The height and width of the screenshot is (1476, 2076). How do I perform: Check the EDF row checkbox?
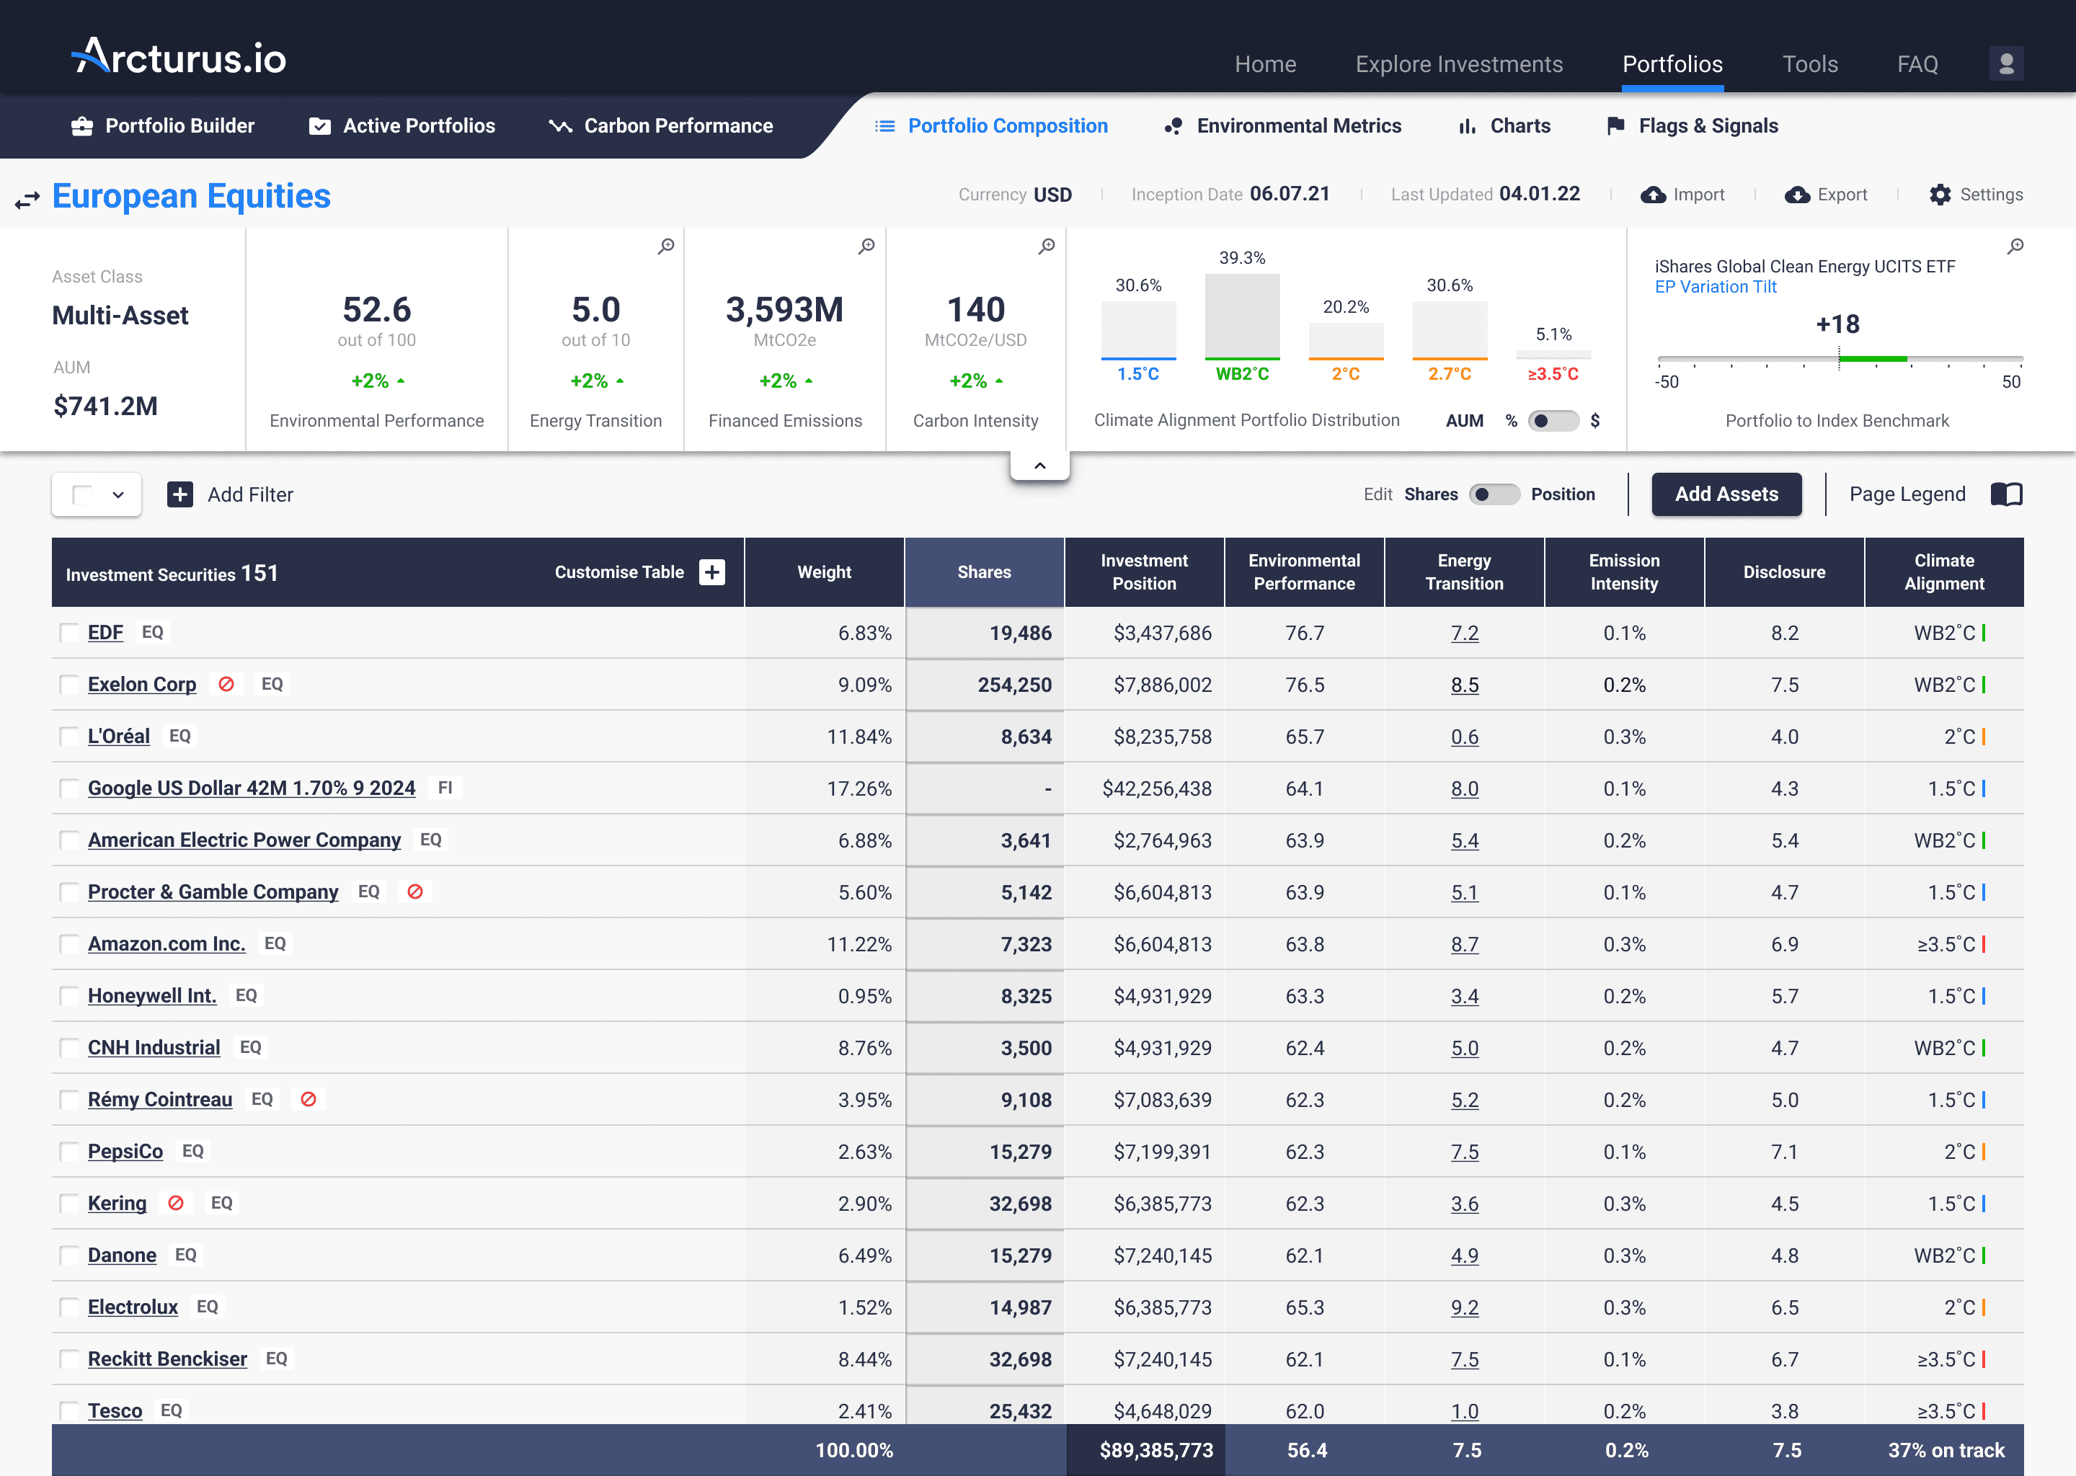click(x=69, y=633)
